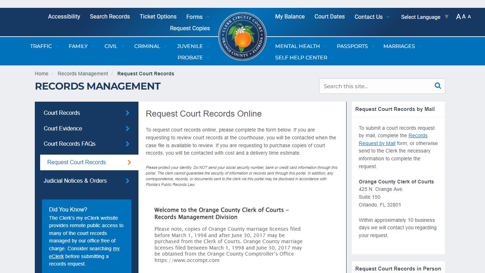This screenshot has height=273, width=485.
Task: Click the Court Records sidebar arrow icon
Action: coord(127,113)
